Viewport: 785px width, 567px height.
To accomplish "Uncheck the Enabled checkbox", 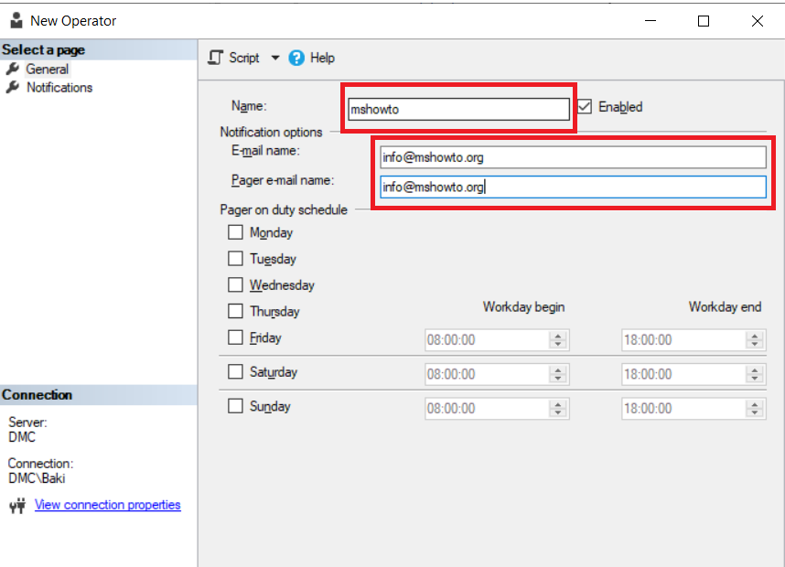I will click(585, 107).
